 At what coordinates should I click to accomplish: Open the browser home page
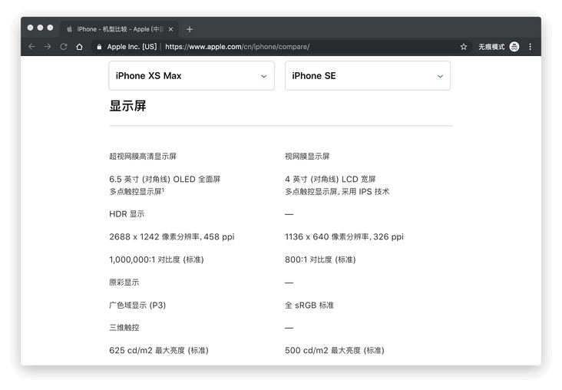click(79, 47)
